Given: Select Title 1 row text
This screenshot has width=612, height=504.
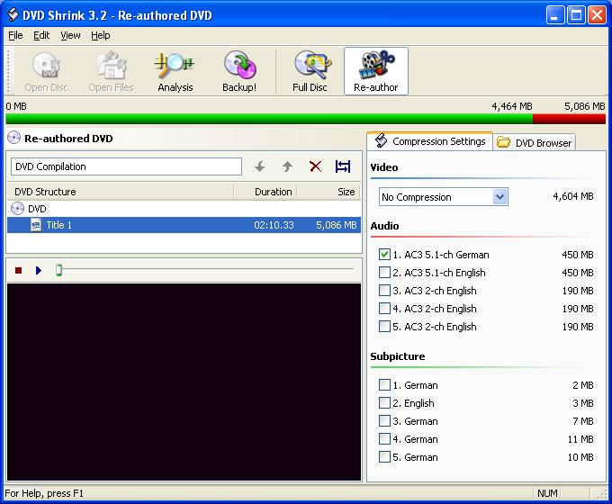Looking at the screenshot, I should pos(58,225).
